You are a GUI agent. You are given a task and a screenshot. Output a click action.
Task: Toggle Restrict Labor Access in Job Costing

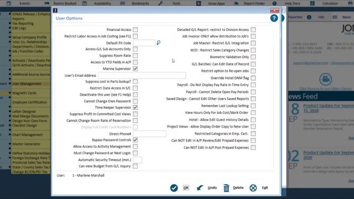point(135,36)
